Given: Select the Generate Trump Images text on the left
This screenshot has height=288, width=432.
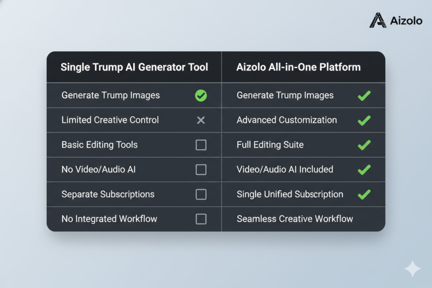Looking at the screenshot, I should (x=111, y=95).
